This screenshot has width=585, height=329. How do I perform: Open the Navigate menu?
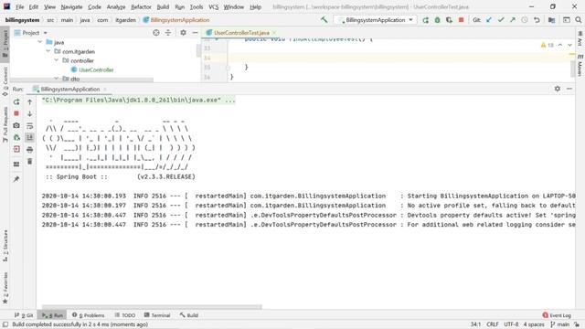[x=71, y=6]
